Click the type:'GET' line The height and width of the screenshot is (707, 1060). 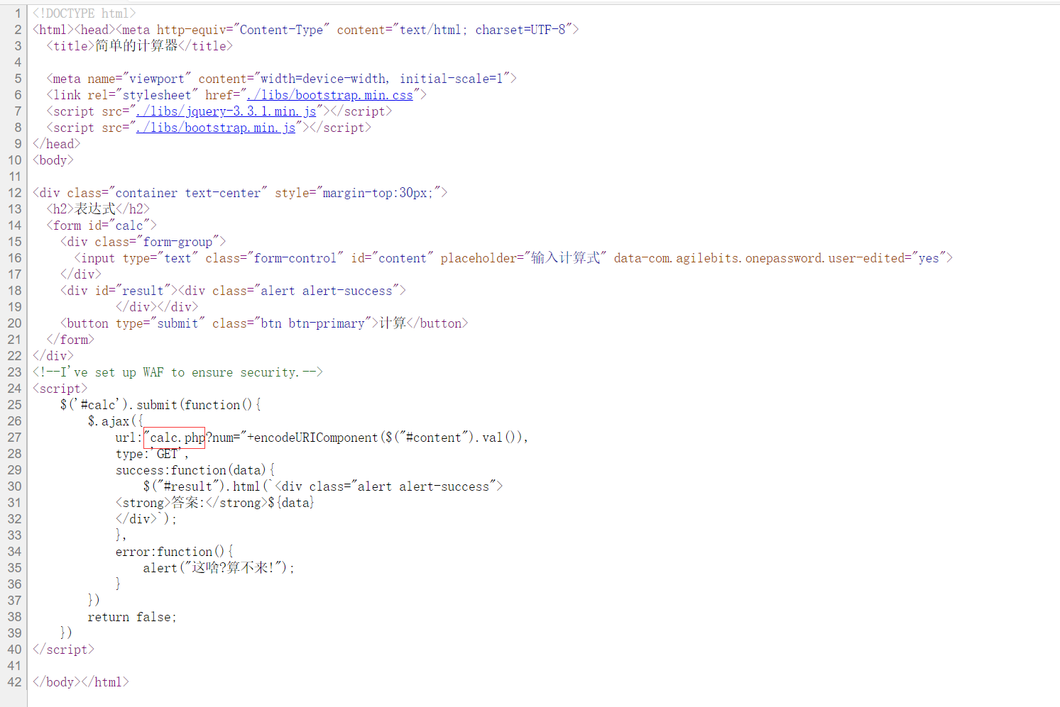(x=152, y=454)
